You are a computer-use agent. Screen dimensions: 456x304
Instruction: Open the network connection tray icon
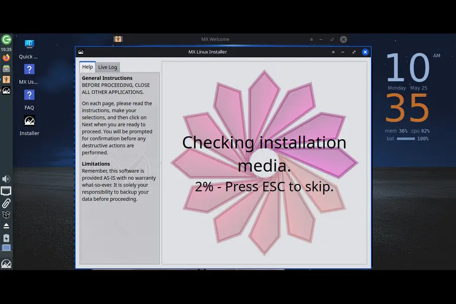6,191
